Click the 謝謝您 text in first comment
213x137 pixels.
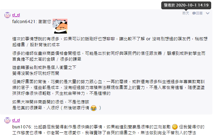tap(45, 22)
